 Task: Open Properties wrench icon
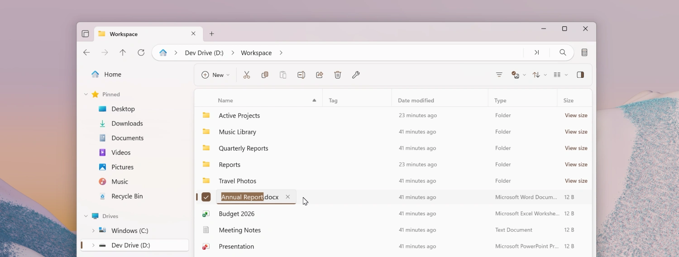(x=356, y=75)
